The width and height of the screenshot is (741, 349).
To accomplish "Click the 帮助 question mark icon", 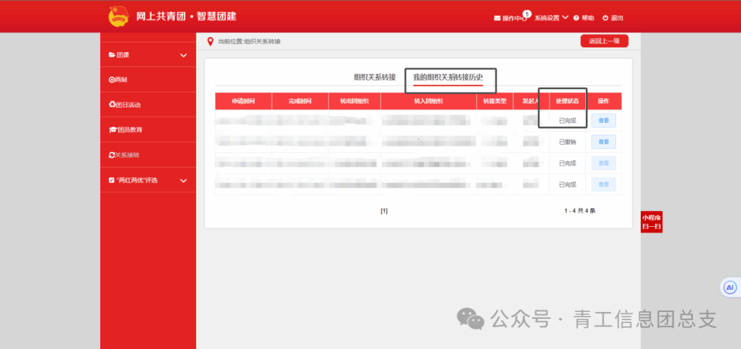I will coord(576,19).
